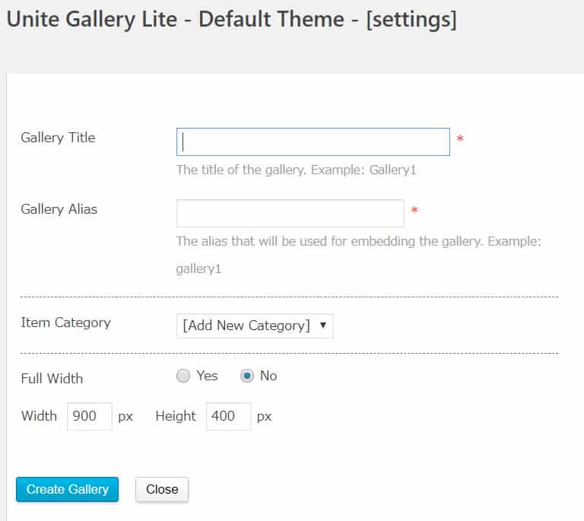This screenshot has height=521, width=584.
Task: Click the Full Width label
Action: point(52,378)
